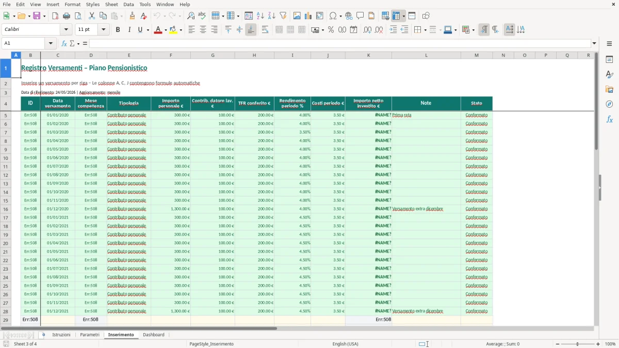619x348 pixels.
Task: Click the Formula equals button
Action: click(x=85, y=43)
